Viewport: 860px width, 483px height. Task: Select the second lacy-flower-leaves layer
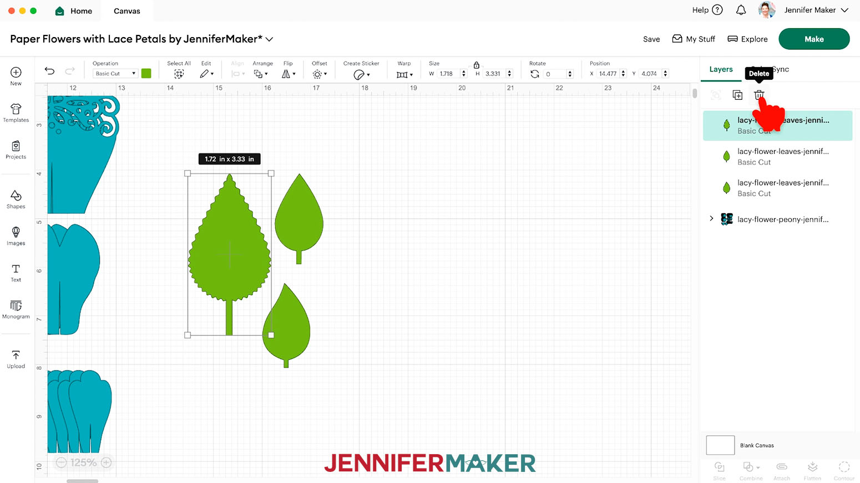[778, 157]
